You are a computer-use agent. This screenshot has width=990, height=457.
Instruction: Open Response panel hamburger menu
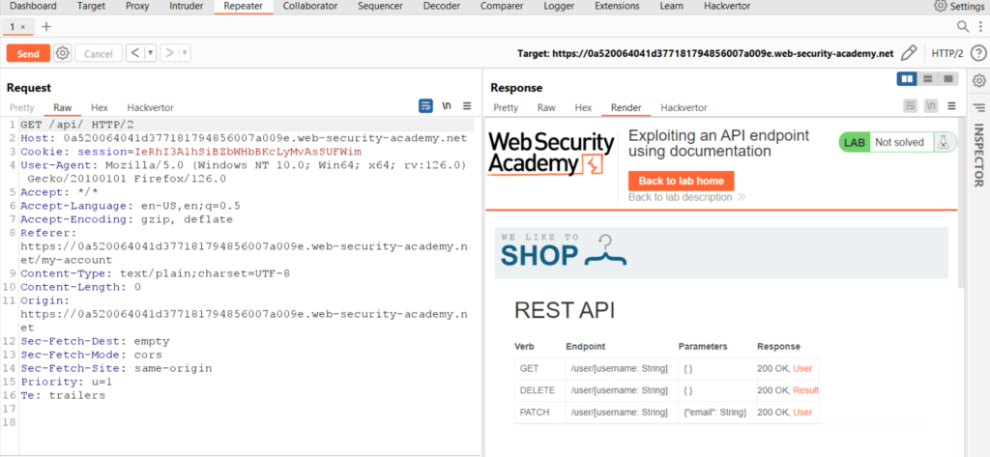tap(951, 105)
